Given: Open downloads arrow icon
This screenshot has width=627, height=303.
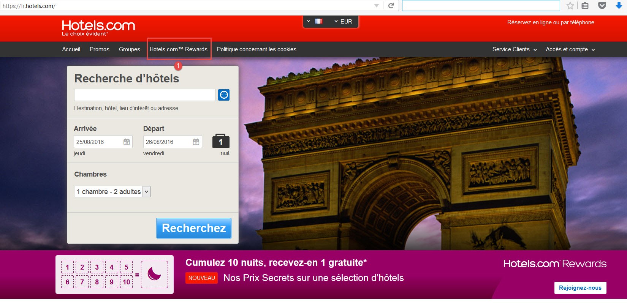Looking at the screenshot, I should 619,5.
